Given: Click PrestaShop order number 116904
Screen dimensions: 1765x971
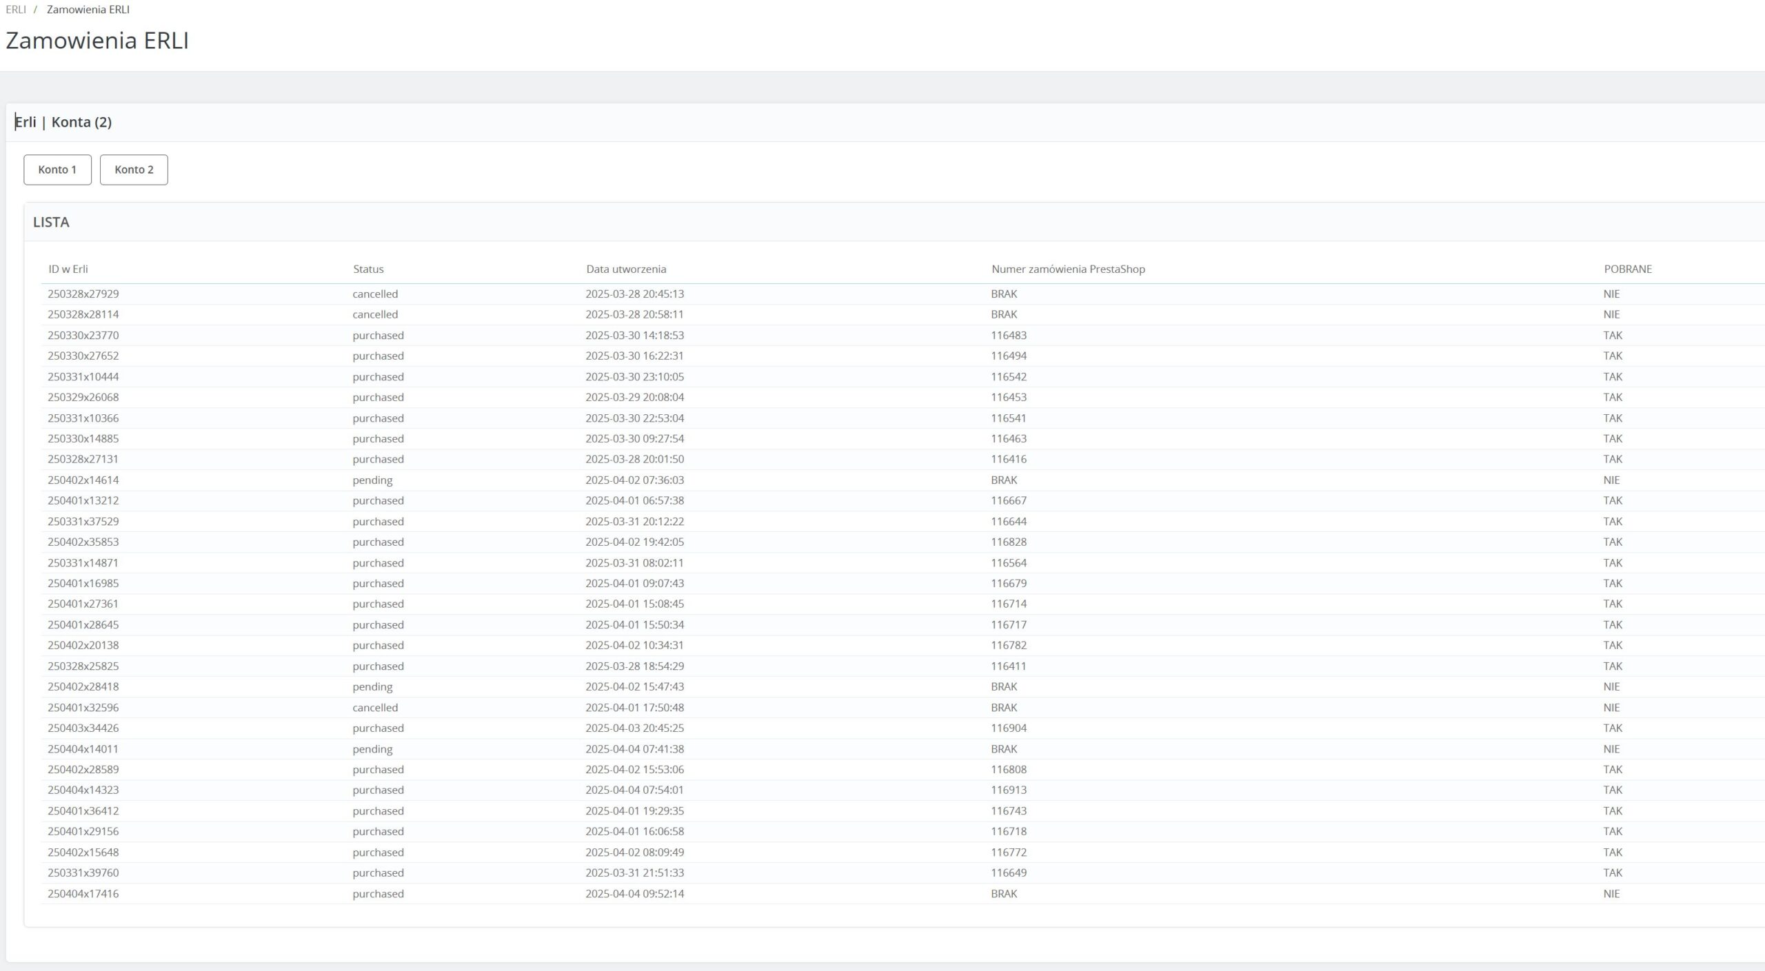Looking at the screenshot, I should click(x=1009, y=728).
